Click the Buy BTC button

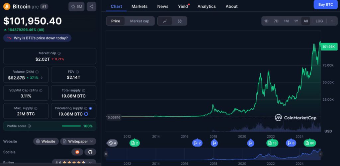[325, 4]
